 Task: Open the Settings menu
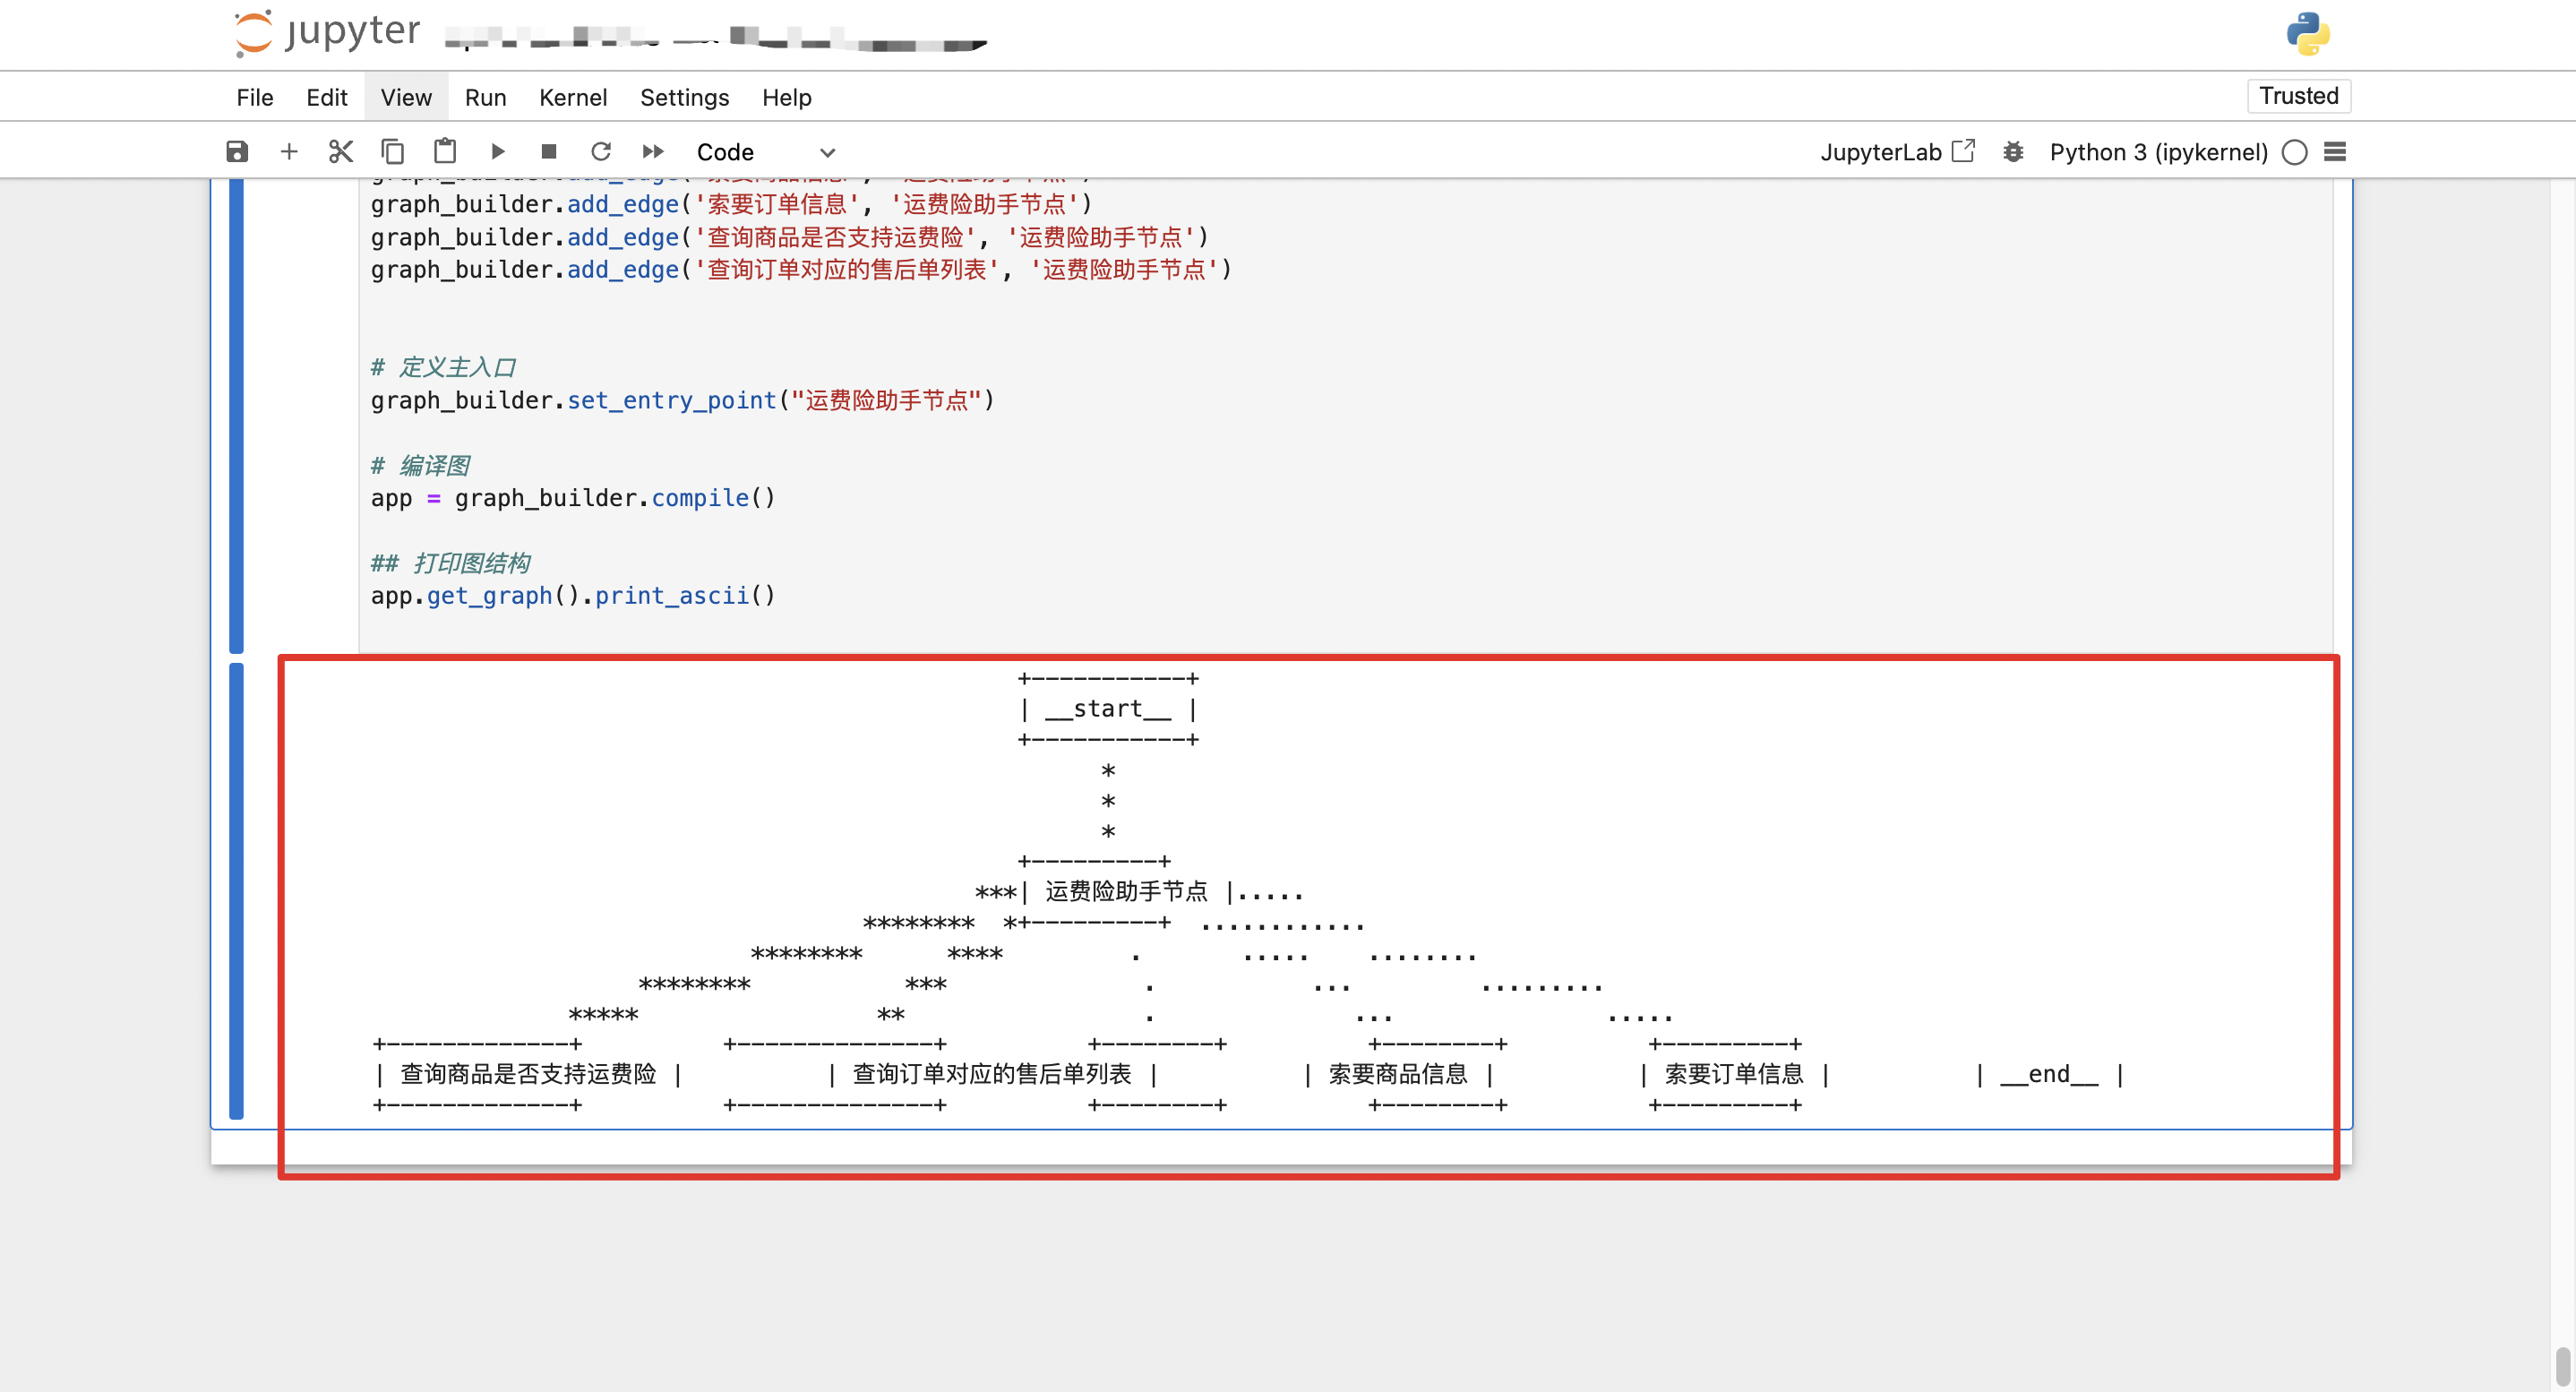(x=685, y=98)
